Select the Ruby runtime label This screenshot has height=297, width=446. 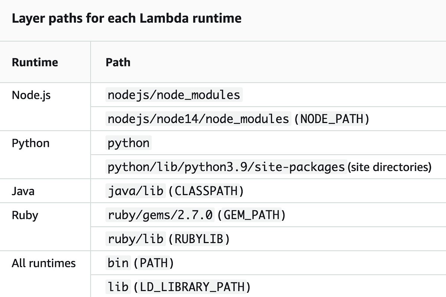click(x=25, y=215)
